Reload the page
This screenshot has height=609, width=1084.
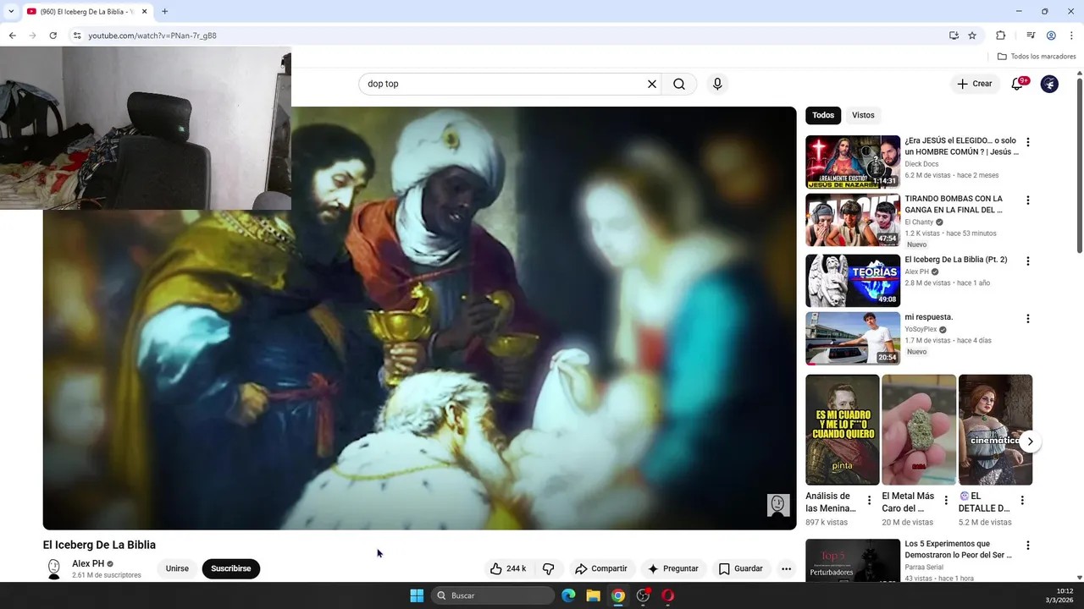pos(53,36)
